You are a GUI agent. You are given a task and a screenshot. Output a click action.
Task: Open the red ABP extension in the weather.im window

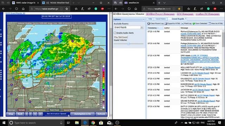(215, 9)
